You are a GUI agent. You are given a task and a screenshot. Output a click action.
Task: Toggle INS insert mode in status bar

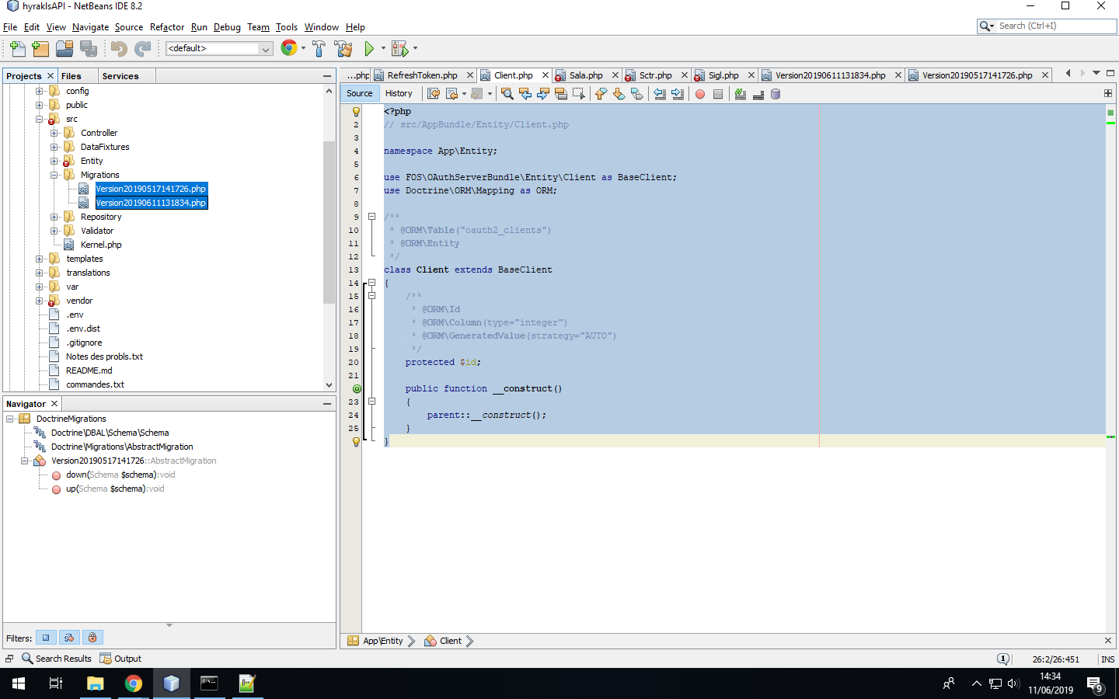pyautogui.click(x=1108, y=659)
